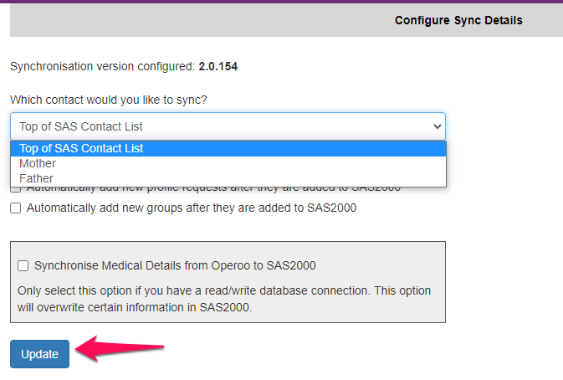Click the version number 2.0.154
This screenshot has width=563, height=380.
(x=218, y=66)
